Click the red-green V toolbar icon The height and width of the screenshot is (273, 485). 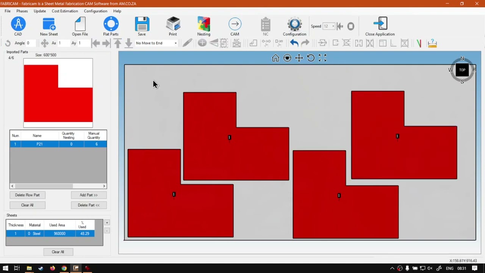click(419, 43)
